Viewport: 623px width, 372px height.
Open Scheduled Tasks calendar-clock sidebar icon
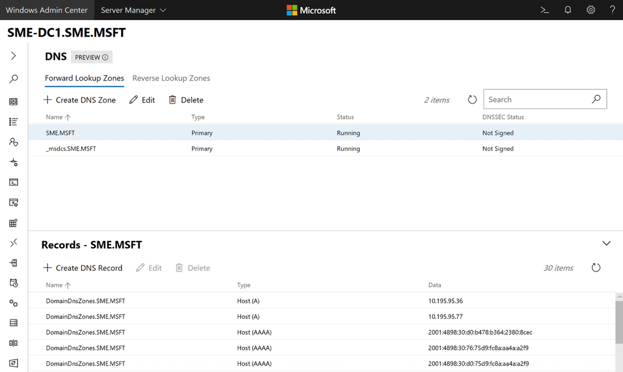tap(14, 283)
